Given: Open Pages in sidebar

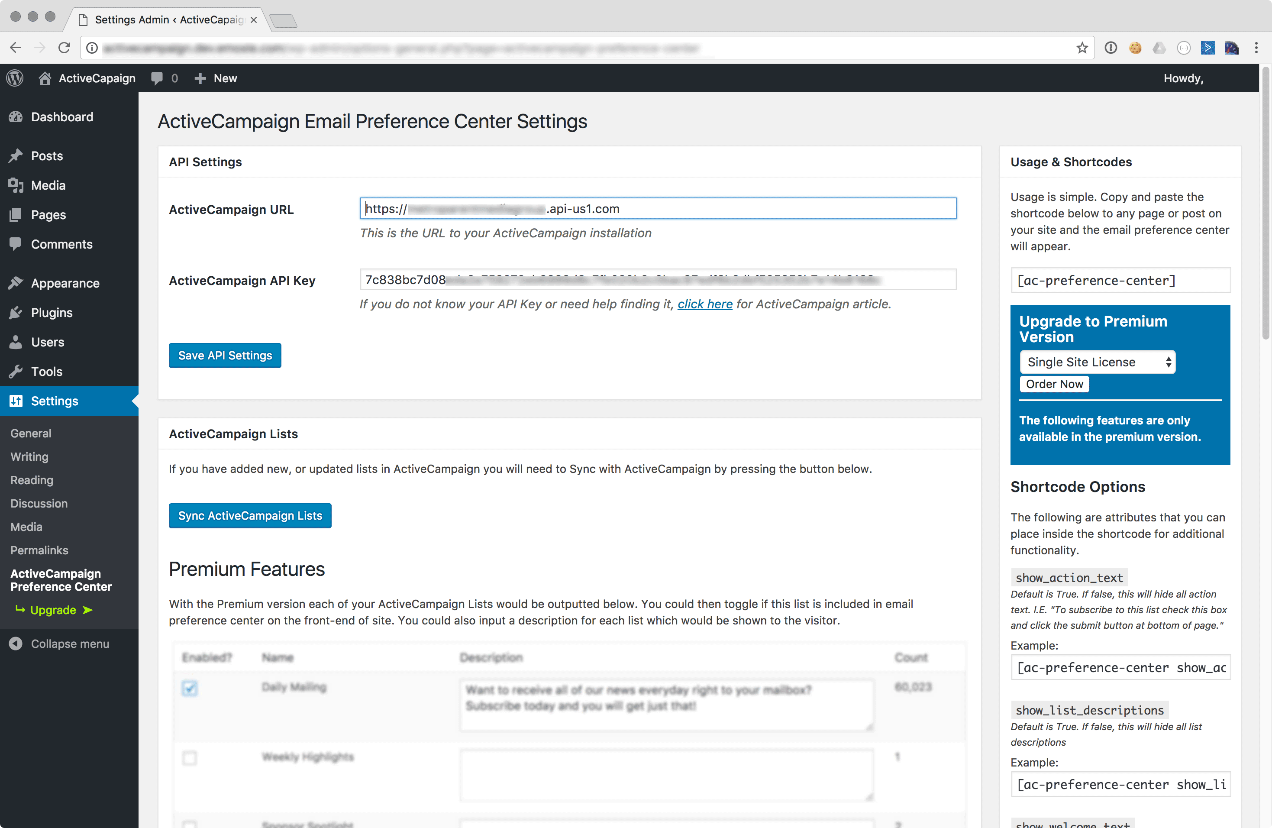Looking at the screenshot, I should [69, 214].
